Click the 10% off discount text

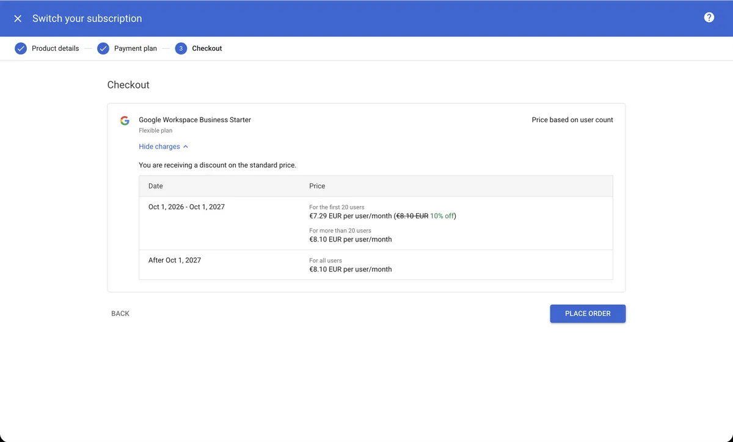tap(442, 216)
